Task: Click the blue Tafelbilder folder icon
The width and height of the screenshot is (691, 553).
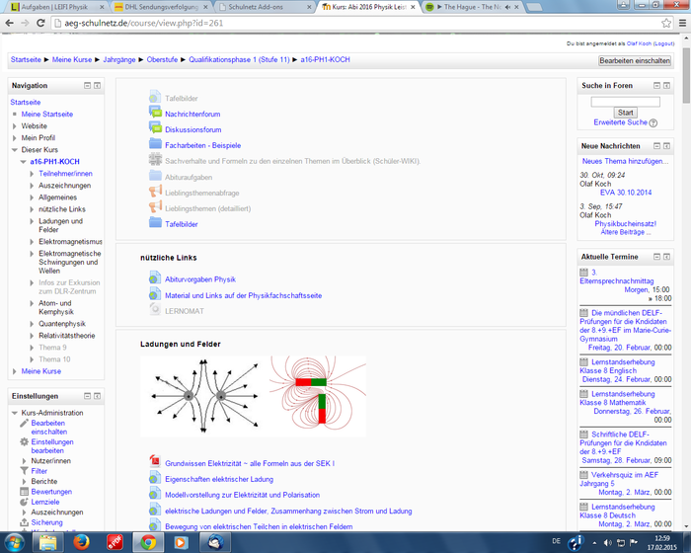Action: 155,223
